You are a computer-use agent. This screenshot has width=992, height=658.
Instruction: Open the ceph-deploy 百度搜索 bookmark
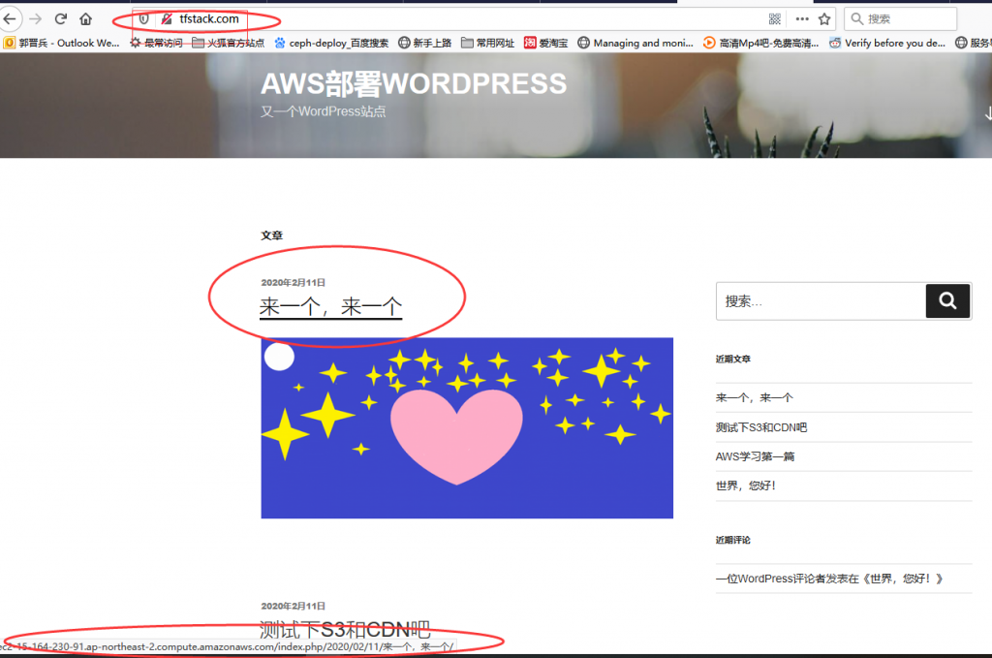(331, 43)
